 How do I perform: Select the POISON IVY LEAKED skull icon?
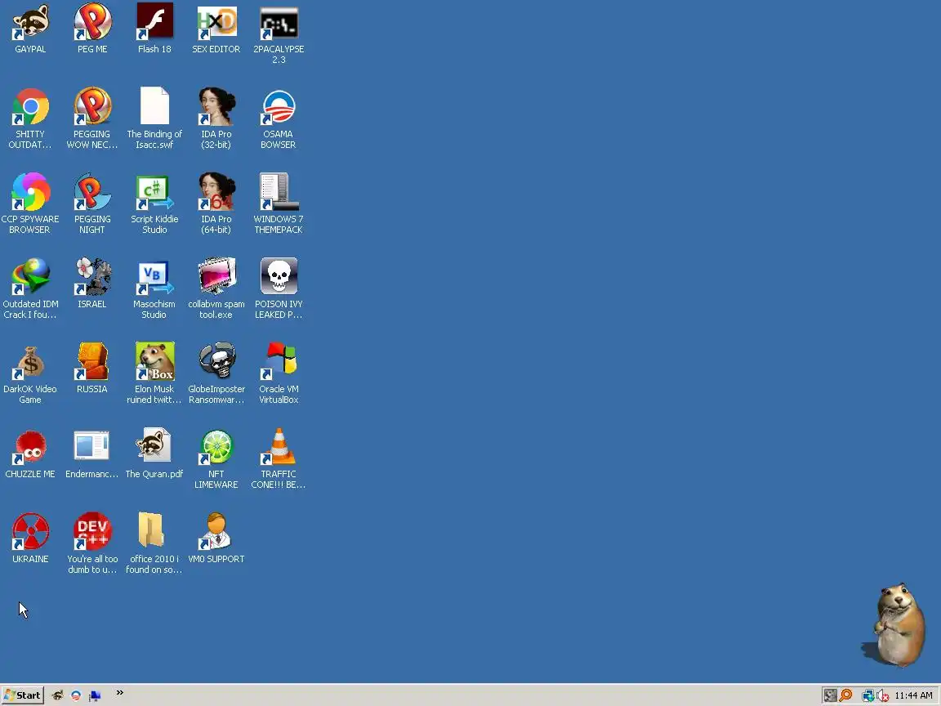point(279,277)
